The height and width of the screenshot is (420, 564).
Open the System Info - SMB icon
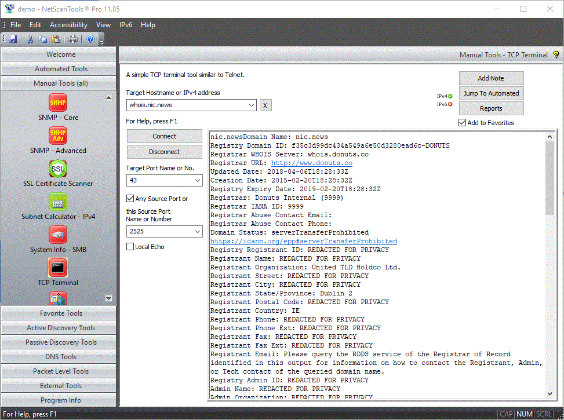(58, 235)
